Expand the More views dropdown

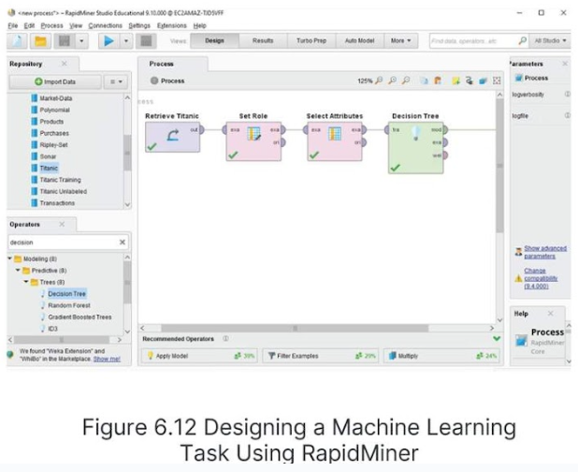pyautogui.click(x=401, y=40)
